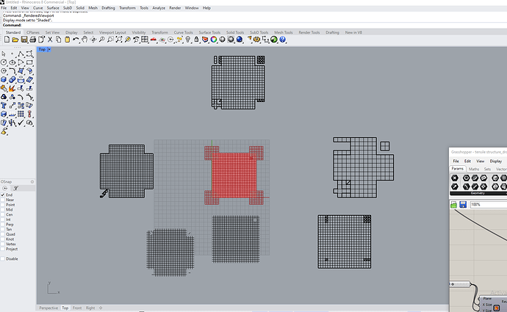This screenshot has width=507, height=312.
Task: Click Grasshopper save document icon
Action: coord(463,204)
